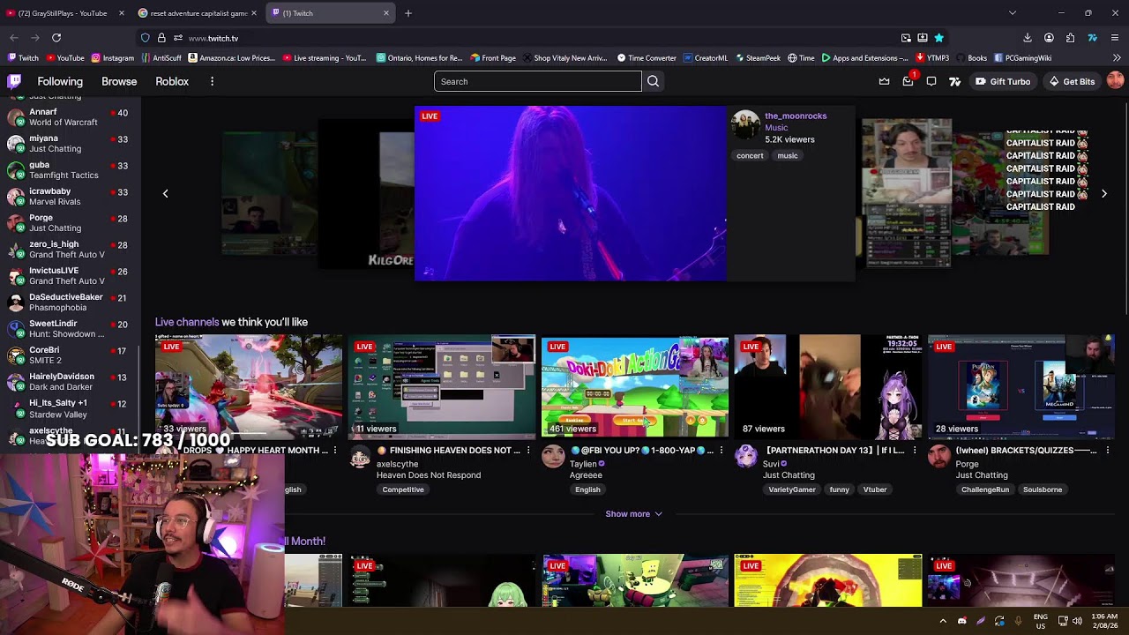The image size is (1129, 635).
Task: Click the 7TV icon in Twitch header
Action: click(x=954, y=81)
